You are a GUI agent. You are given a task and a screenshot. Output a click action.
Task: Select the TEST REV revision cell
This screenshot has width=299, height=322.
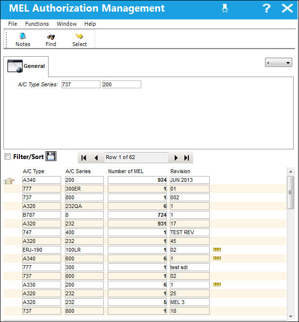pos(190,232)
